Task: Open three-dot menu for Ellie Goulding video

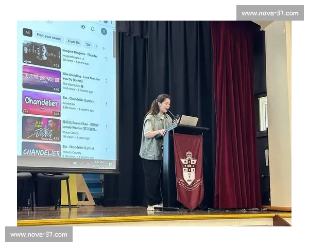Action: [106, 81]
